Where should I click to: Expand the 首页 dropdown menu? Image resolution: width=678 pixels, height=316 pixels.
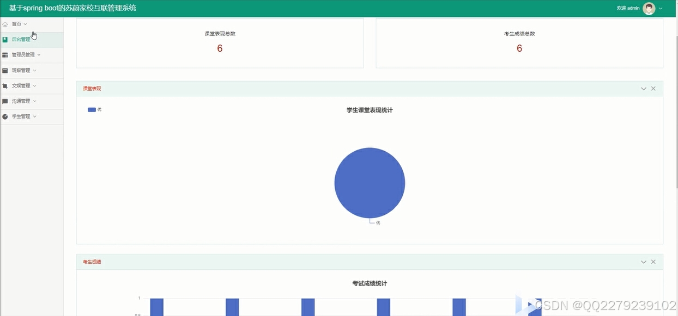25,24
